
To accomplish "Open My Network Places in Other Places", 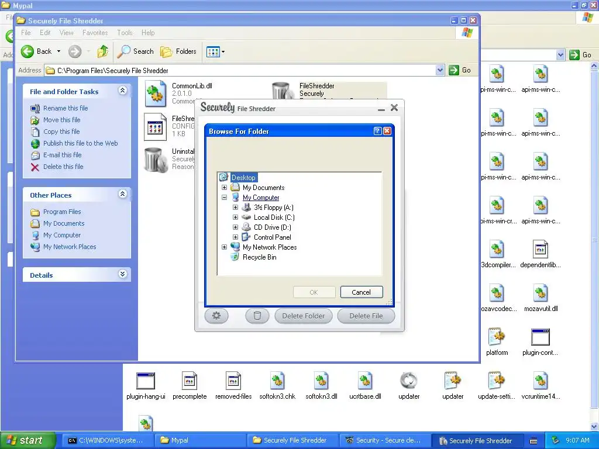I will (x=70, y=247).
